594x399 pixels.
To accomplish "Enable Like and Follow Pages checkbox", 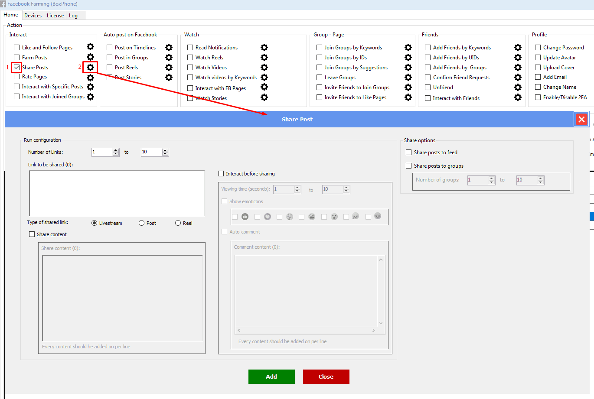I will 16,47.
